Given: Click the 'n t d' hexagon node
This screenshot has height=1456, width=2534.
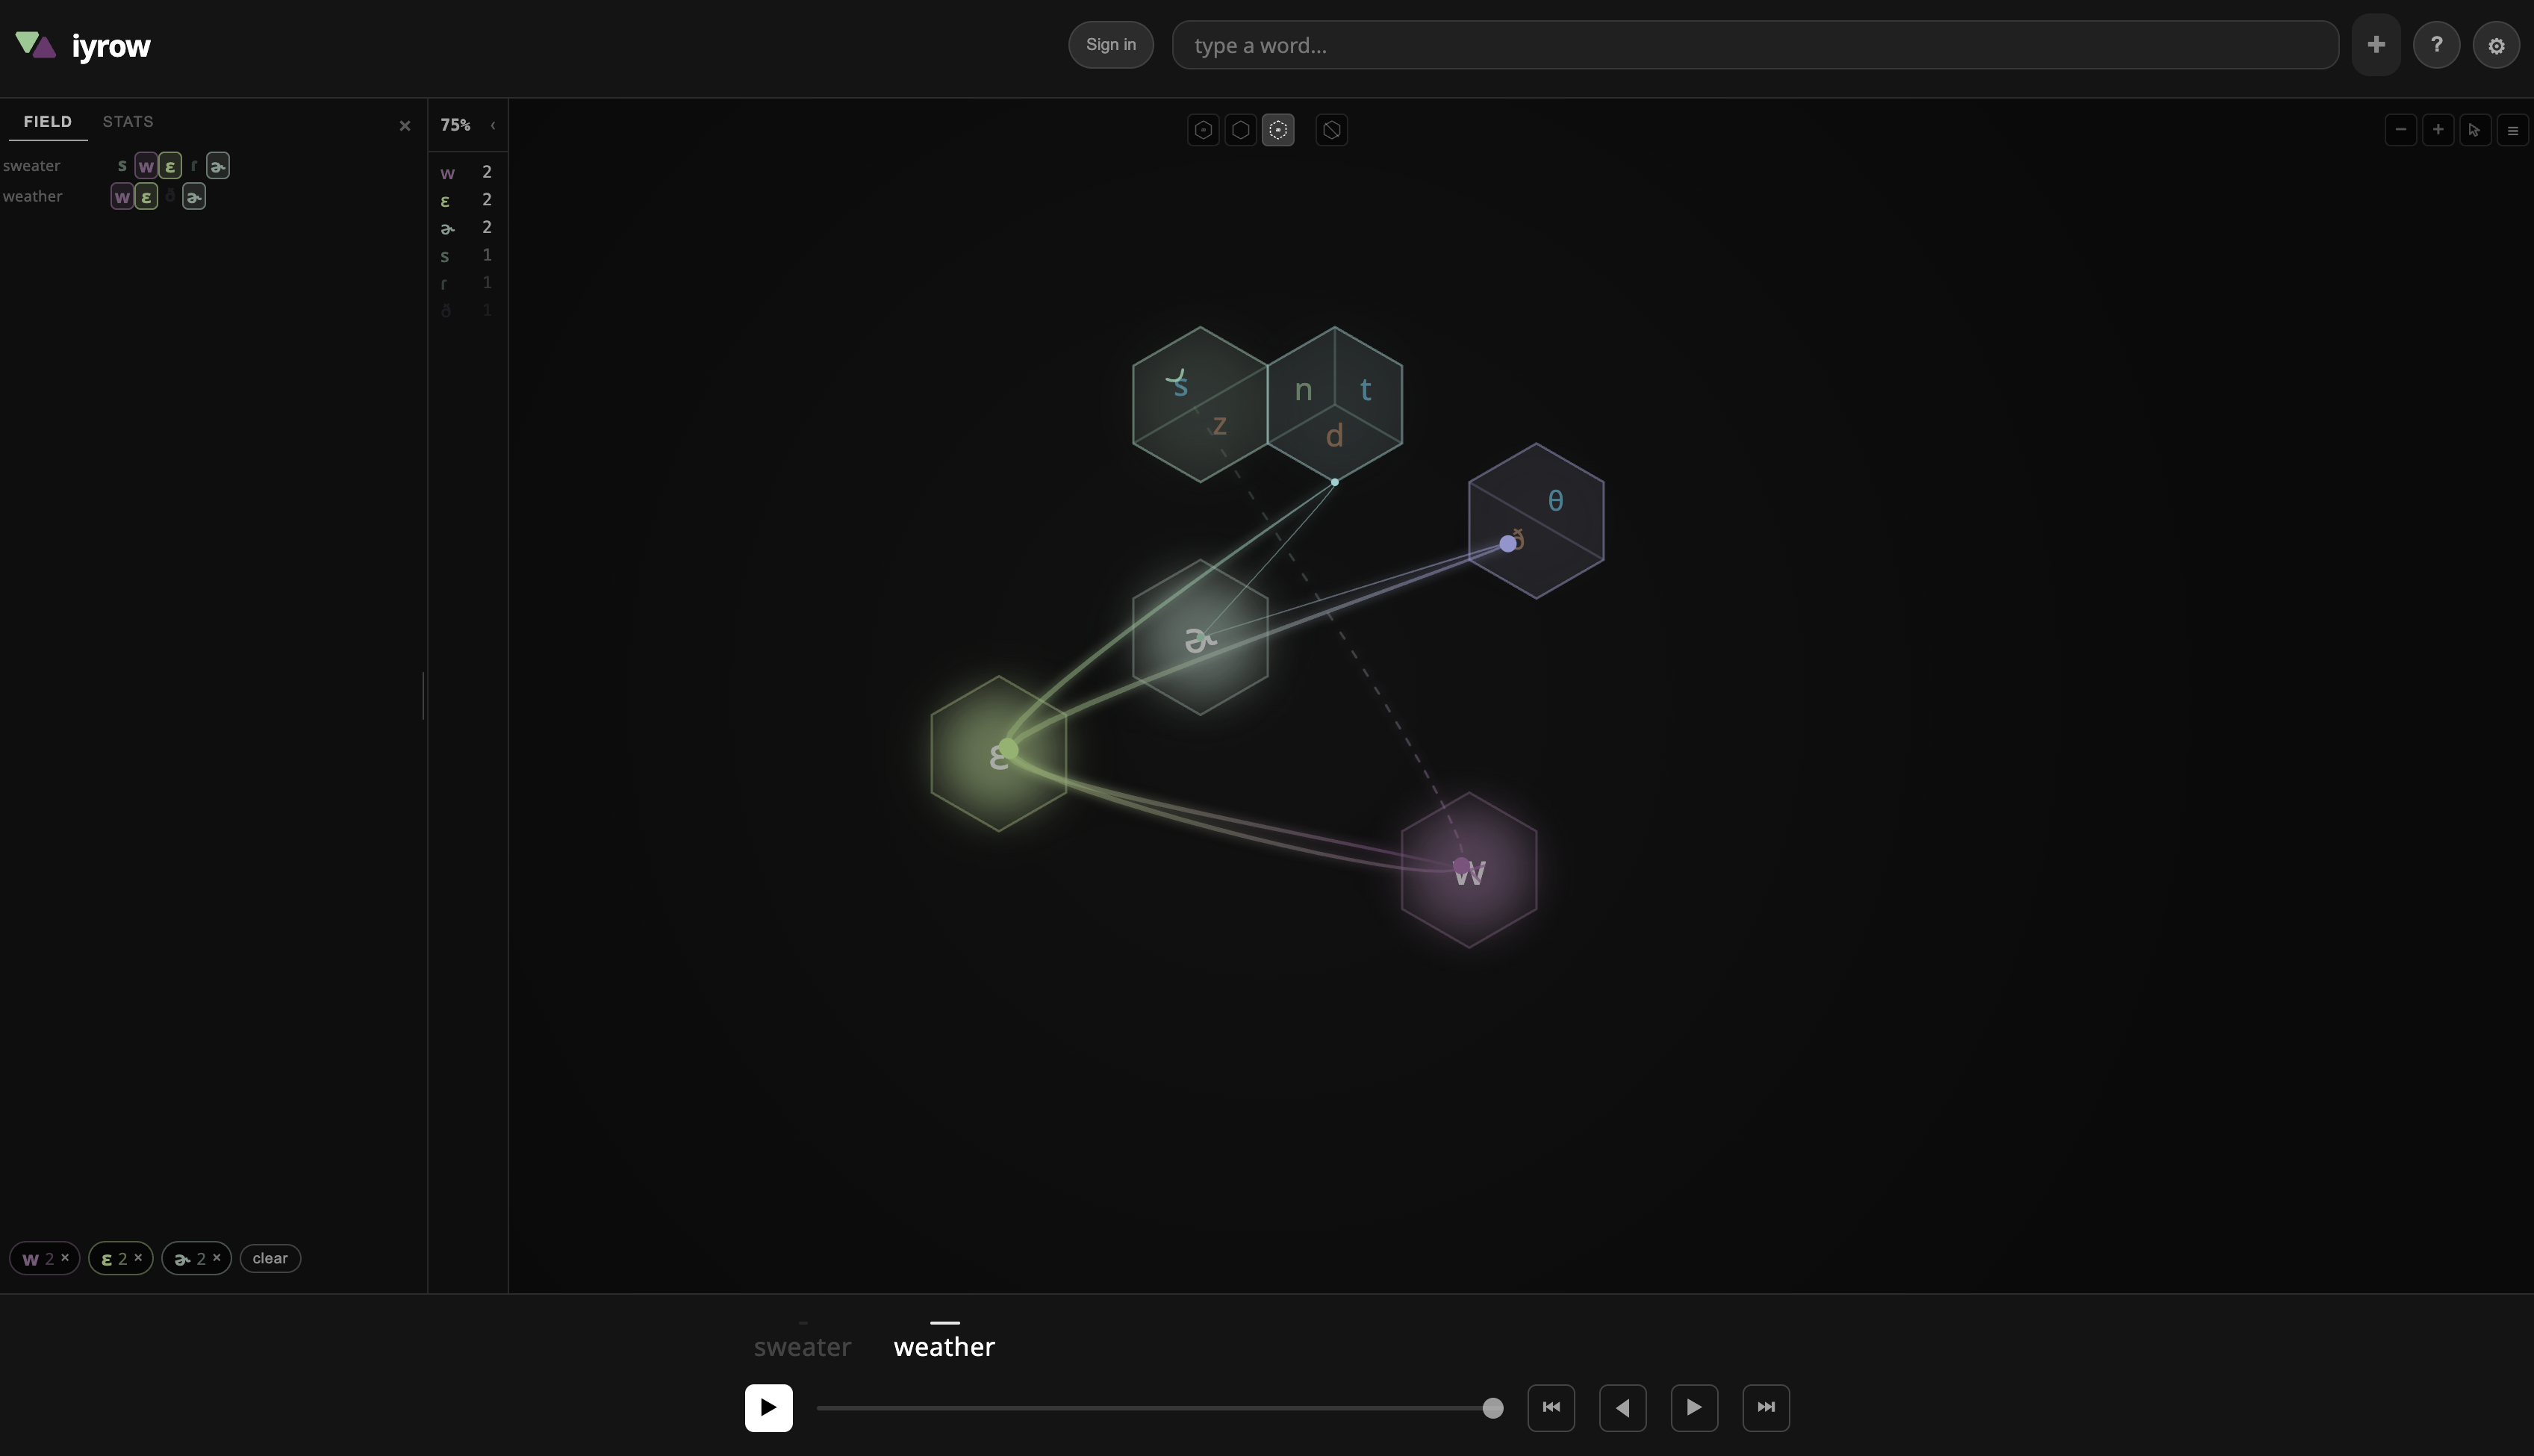Looking at the screenshot, I should pyautogui.click(x=1334, y=405).
